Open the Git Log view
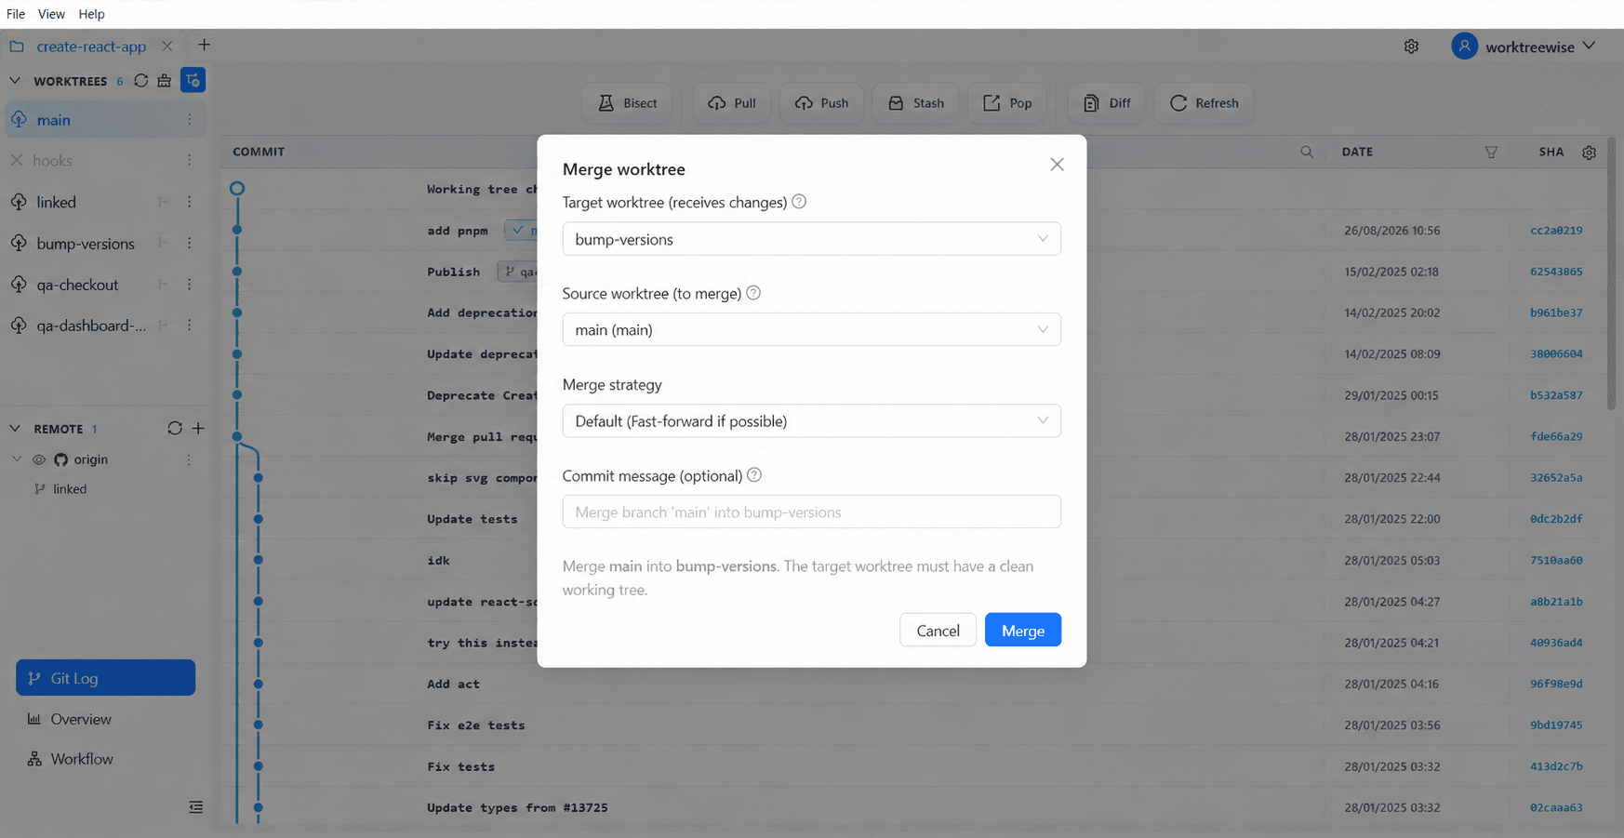The image size is (1624, 838). 105,678
